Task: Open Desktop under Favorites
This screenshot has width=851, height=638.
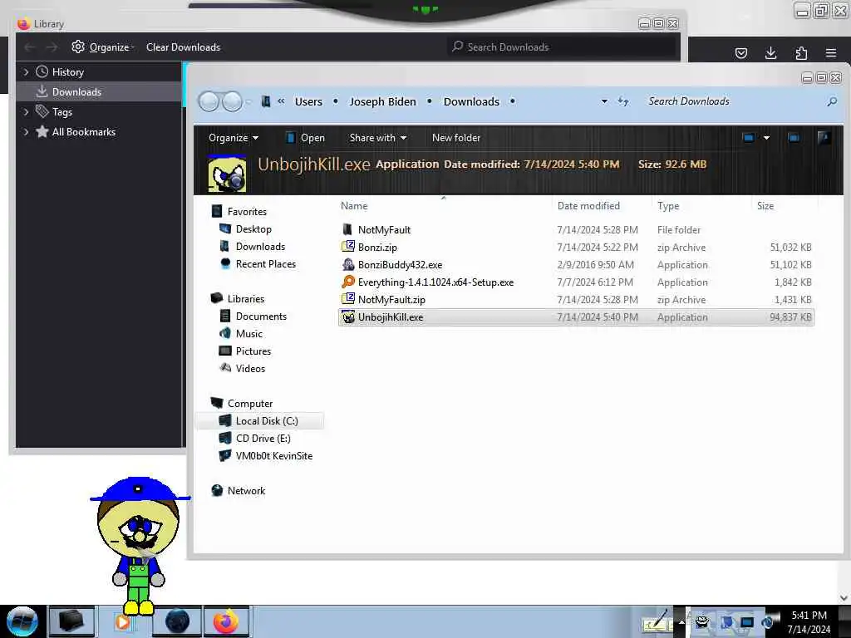Action: [x=253, y=229]
